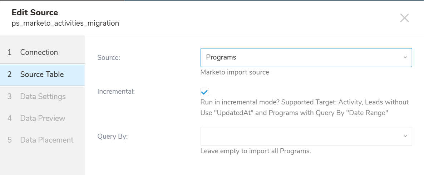This screenshot has height=175, width=424.
Task: Click step number 1 beside Connection
Action: (10, 52)
